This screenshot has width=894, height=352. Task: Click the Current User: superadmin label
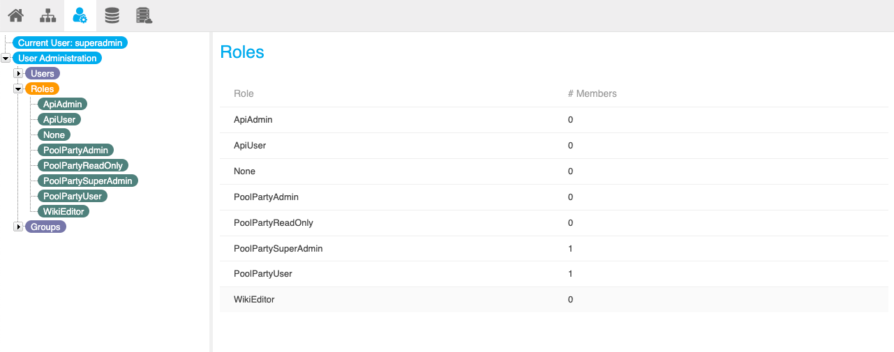pos(71,43)
